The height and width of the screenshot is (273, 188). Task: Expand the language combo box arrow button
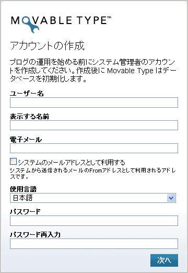[171, 198]
